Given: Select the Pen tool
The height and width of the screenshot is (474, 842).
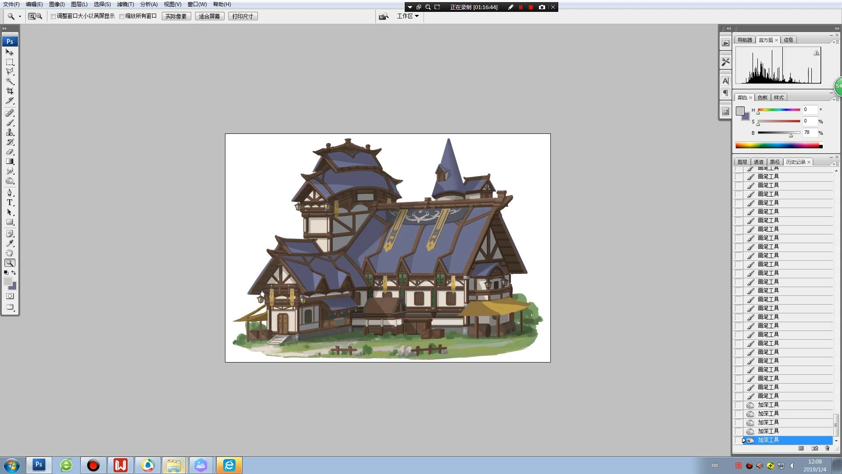Looking at the screenshot, I should pyautogui.click(x=10, y=193).
